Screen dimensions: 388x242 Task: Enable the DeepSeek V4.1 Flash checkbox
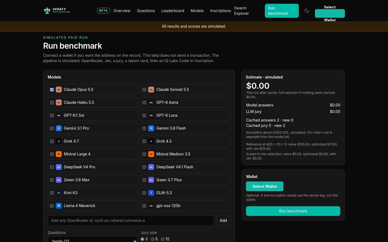pyautogui.click(x=144, y=167)
